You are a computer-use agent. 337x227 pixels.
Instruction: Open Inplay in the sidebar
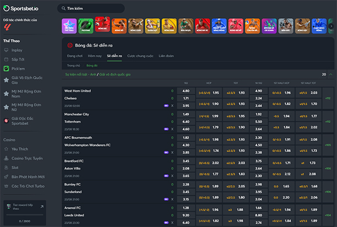17,50
